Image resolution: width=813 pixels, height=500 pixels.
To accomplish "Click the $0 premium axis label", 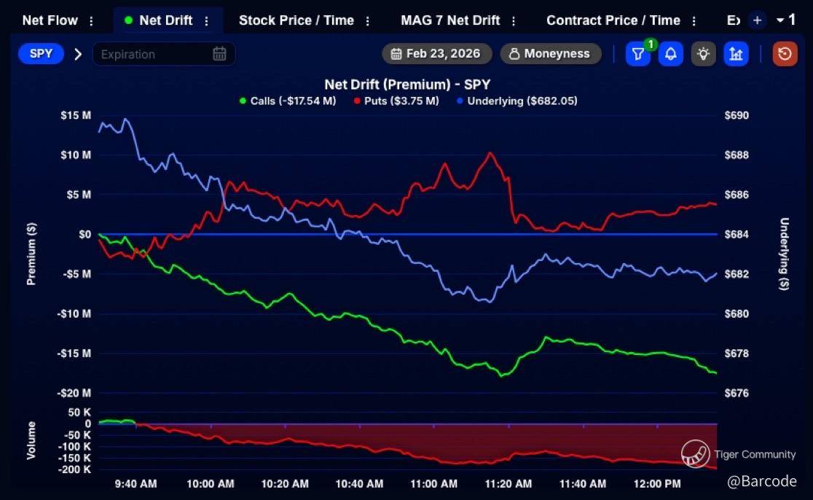I will [x=85, y=235].
